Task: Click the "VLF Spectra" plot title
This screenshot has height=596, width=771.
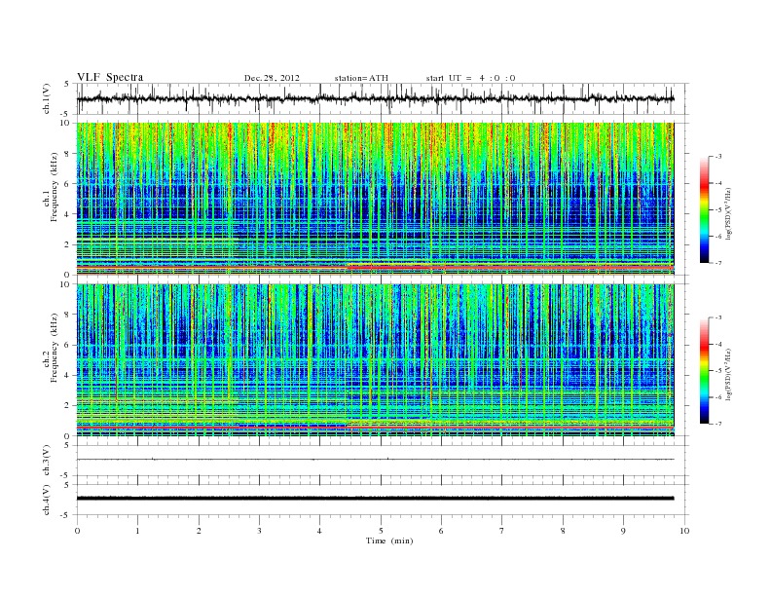Action: click(110, 77)
